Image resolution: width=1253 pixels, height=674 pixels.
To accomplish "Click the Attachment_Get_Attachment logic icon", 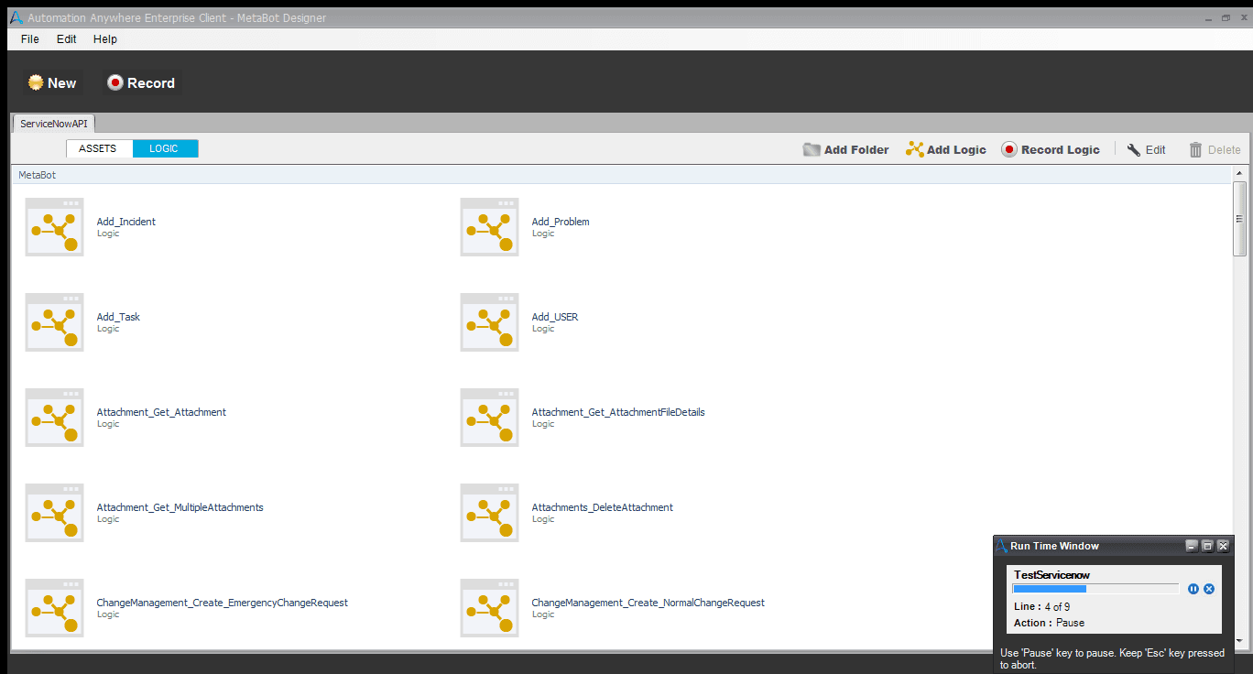I will pyautogui.click(x=54, y=418).
